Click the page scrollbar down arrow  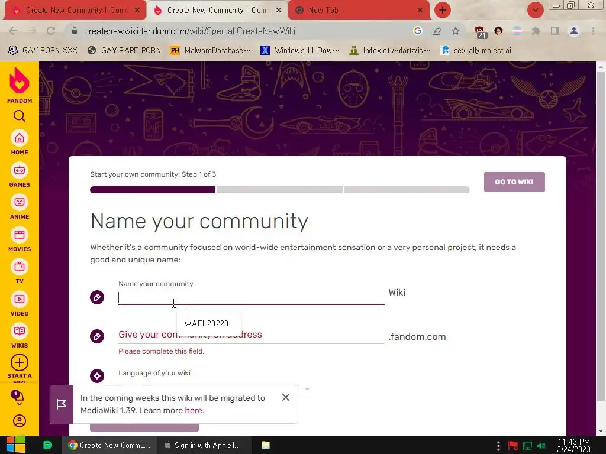pyautogui.click(x=601, y=431)
